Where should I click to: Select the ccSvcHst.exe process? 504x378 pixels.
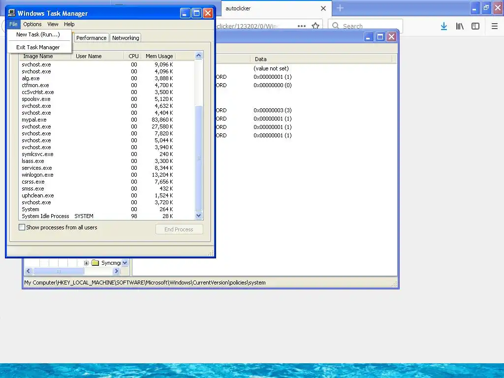click(x=107, y=92)
